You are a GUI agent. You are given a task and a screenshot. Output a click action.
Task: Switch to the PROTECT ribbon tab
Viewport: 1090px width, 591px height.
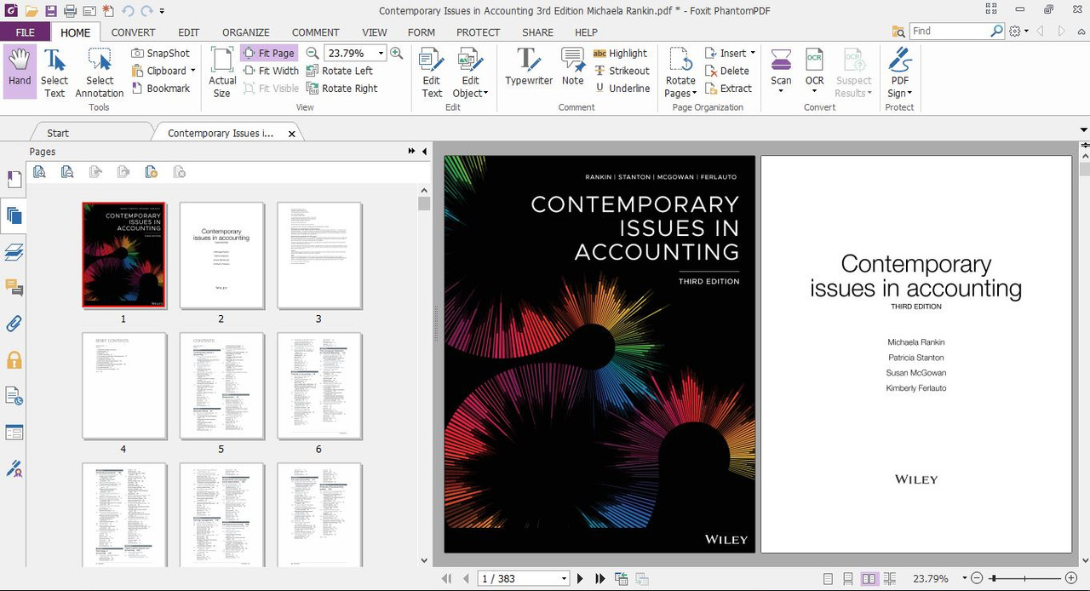tap(478, 32)
